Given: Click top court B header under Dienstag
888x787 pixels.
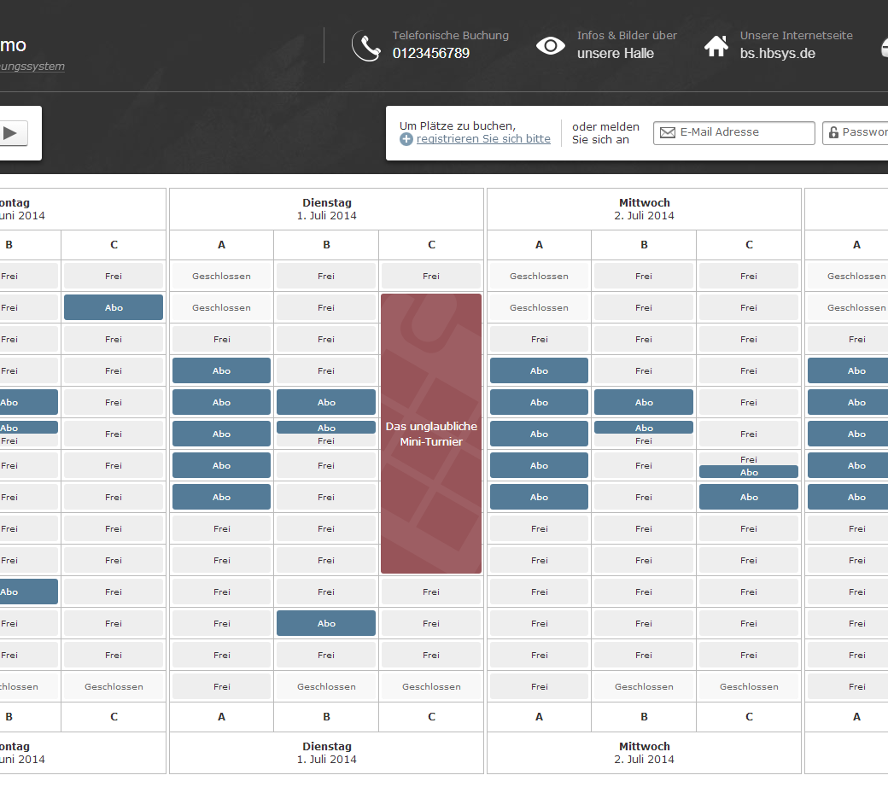Looking at the screenshot, I should tap(326, 245).
